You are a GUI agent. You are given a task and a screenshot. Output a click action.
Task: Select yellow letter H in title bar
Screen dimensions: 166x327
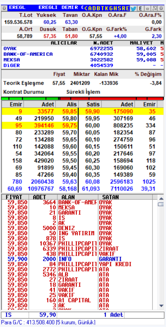pyautogui.click(x=115, y=8)
